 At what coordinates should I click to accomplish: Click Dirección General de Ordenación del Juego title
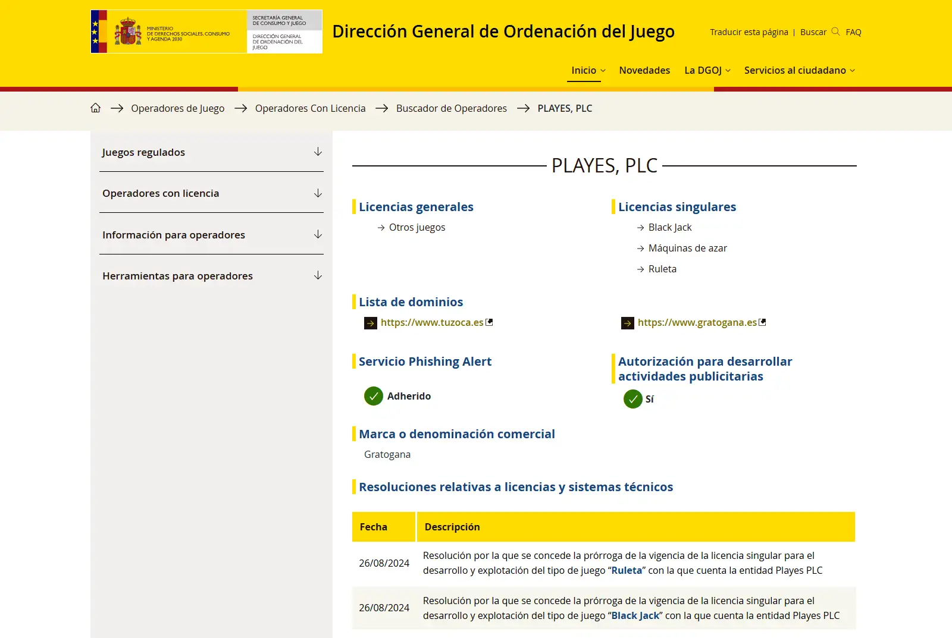[503, 32]
